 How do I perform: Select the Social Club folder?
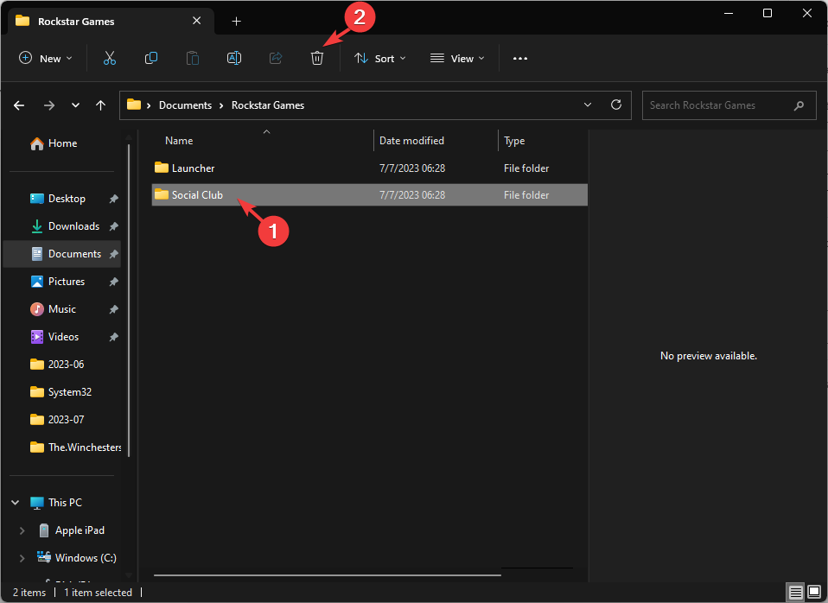(x=370, y=195)
